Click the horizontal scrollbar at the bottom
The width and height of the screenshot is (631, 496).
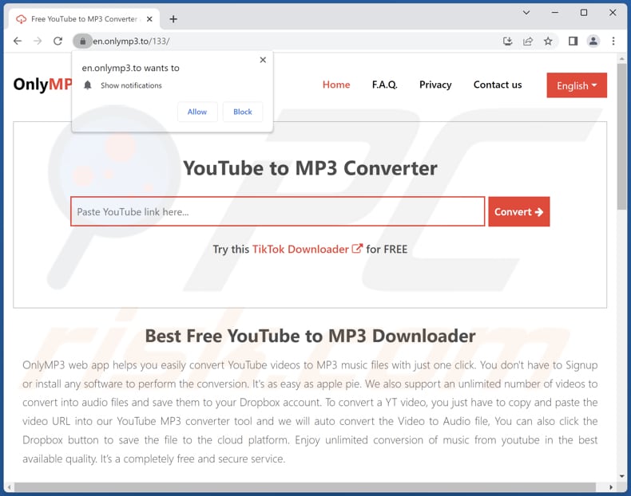click(x=305, y=487)
